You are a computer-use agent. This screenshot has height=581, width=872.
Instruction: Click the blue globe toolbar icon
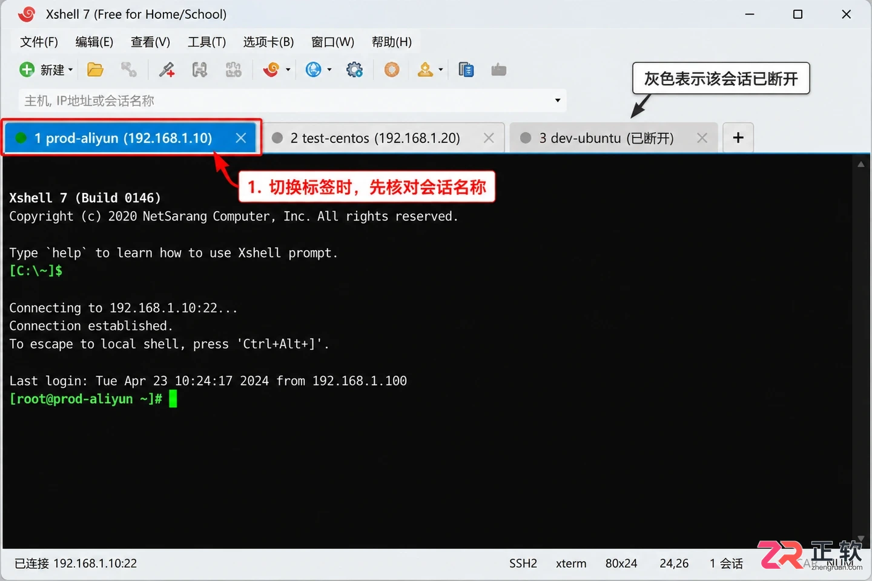(x=313, y=70)
